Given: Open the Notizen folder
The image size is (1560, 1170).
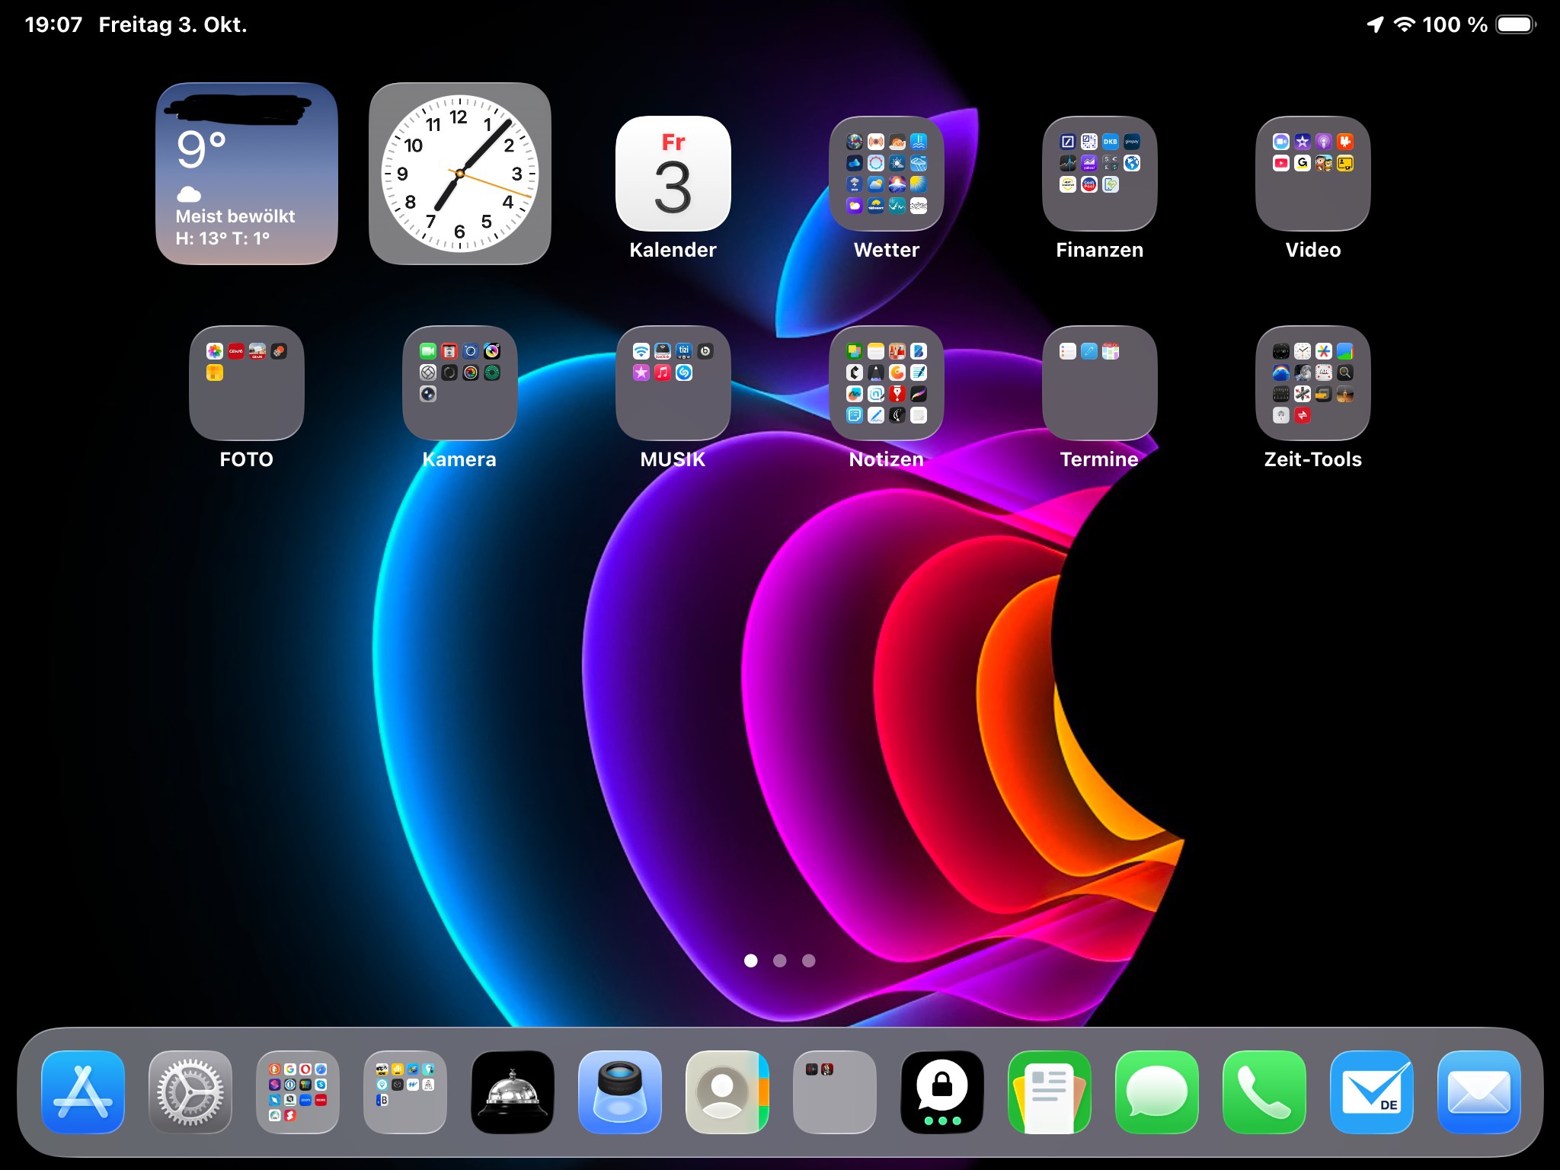Looking at the screenshot, I should pyautogui.click(x=886, y=383).
